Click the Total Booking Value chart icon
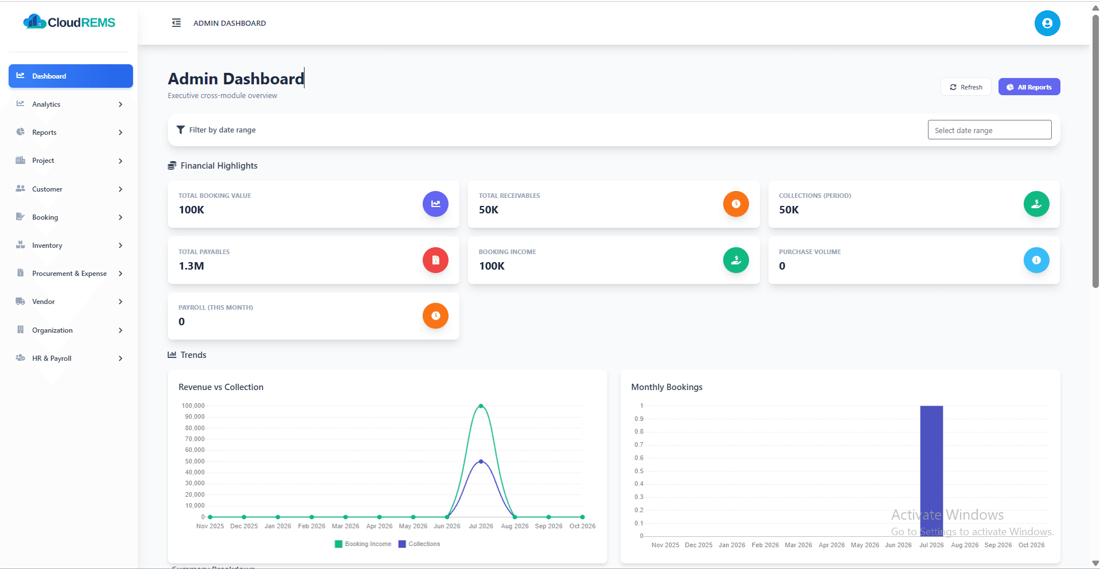The height and width of the screenshot is (569, 1100). [435, 204]
